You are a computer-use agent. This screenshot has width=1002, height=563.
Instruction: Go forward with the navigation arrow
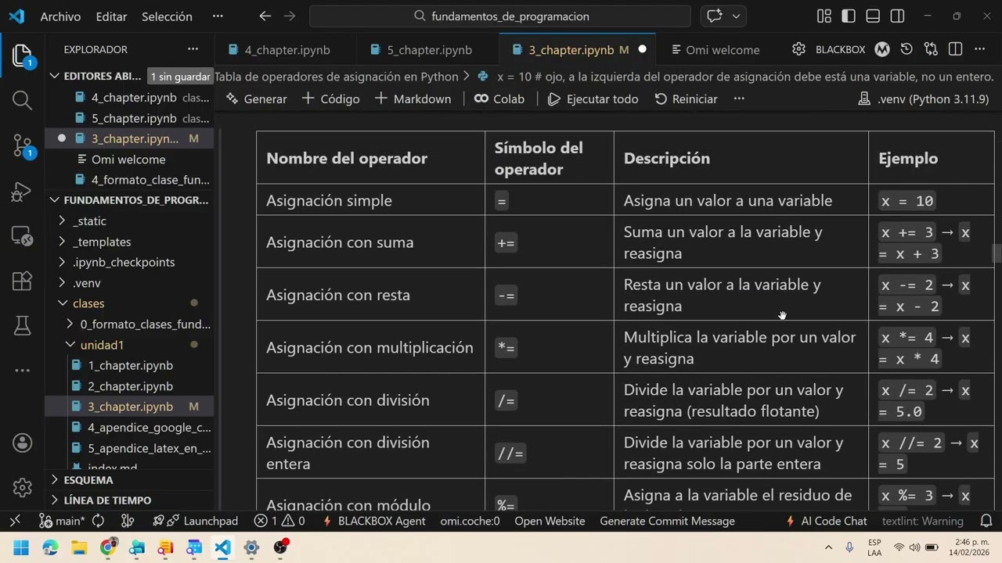290,16
